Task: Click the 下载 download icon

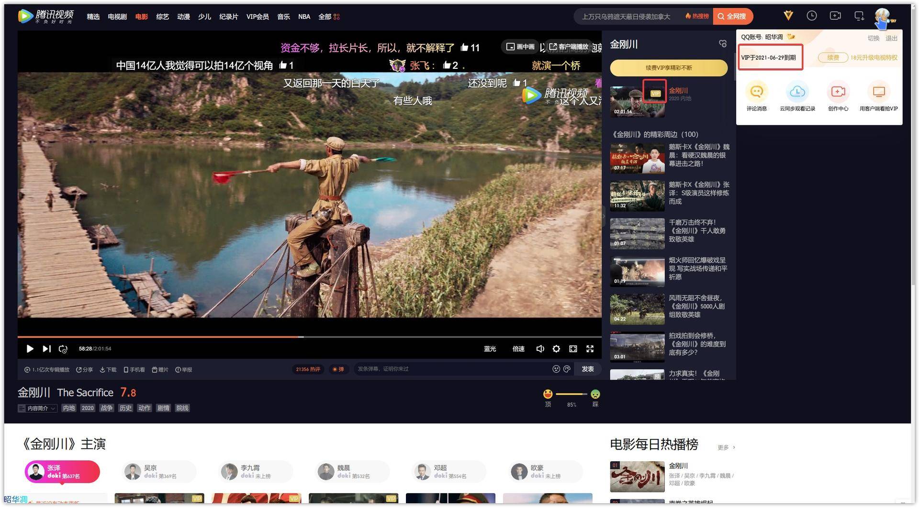Action: coord(107,369)
